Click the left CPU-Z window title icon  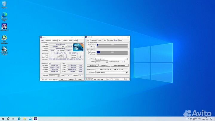(x=41, y=37)
